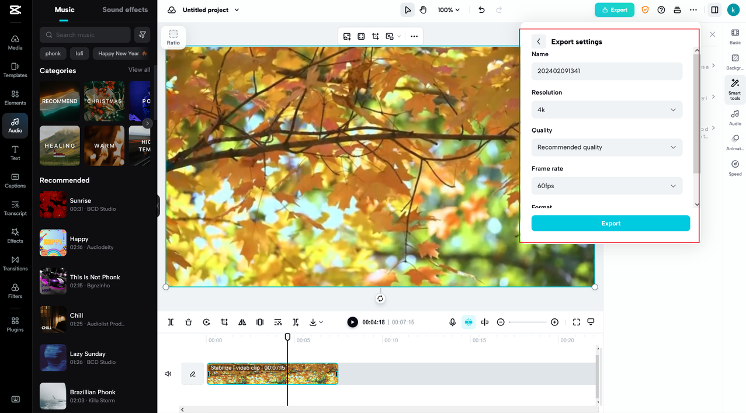
Task: Expand the canvas background options chevron
Action: click(400, 36)
